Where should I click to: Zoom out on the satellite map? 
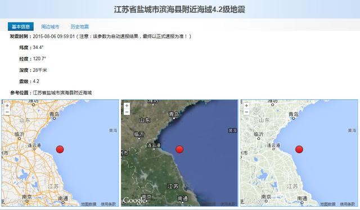click(x=127, y=112)
